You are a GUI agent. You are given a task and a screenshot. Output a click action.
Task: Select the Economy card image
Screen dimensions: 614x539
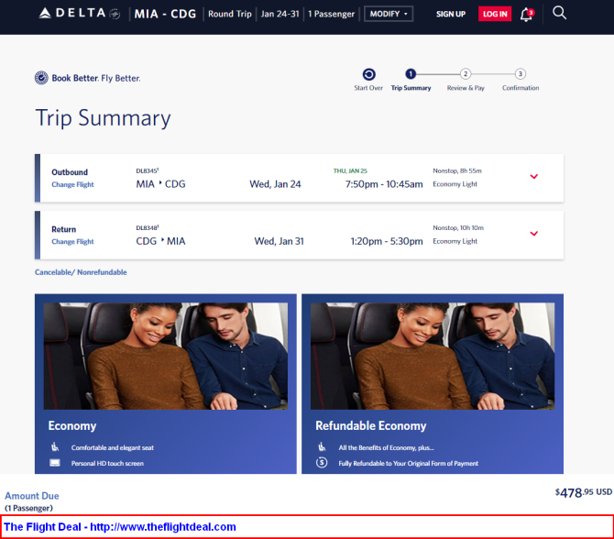(x=166, y=356)
